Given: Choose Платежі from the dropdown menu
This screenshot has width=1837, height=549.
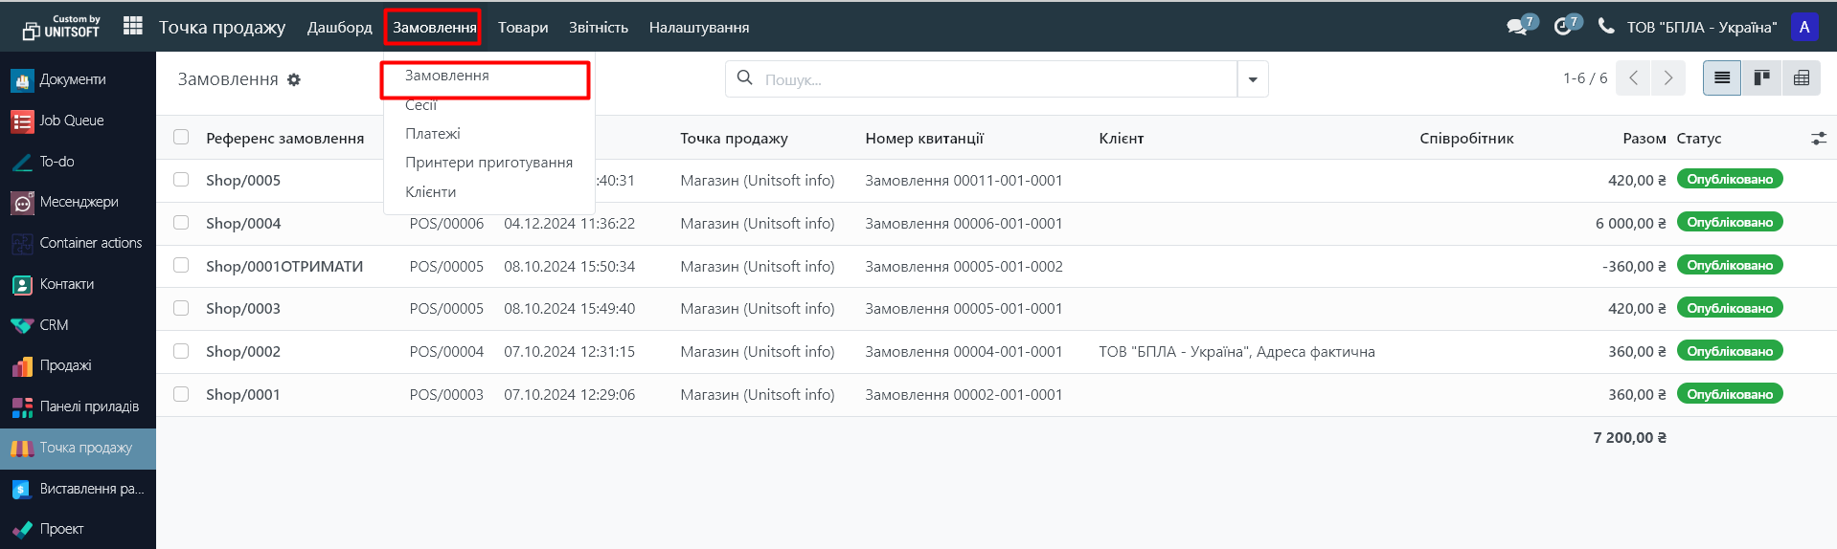Looking at the screenshot, I should 433,134.
